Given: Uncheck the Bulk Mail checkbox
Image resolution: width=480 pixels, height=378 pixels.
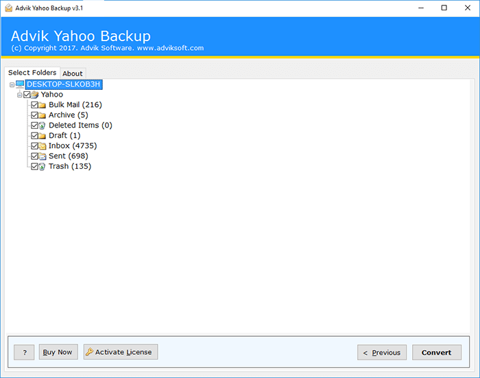Looking at the screenshot, I should 34,105.
